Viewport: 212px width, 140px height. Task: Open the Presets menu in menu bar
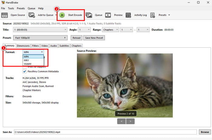pos(21,9)
